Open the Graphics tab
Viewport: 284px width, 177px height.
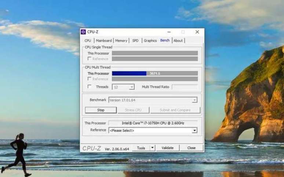(150, 41)
